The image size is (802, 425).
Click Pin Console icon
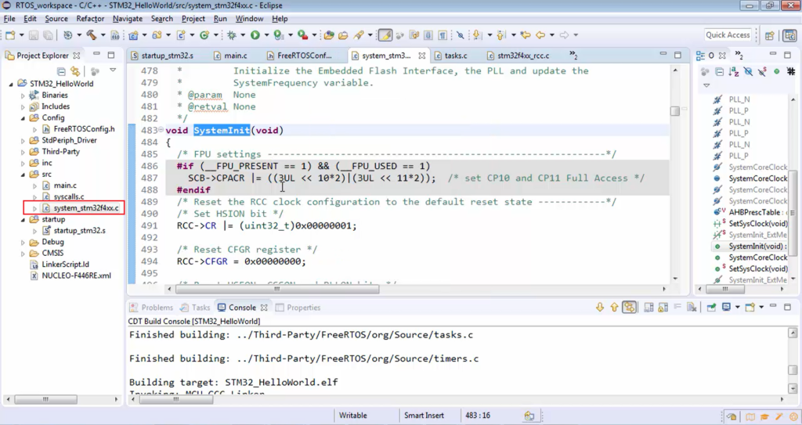tap(711, 308)
